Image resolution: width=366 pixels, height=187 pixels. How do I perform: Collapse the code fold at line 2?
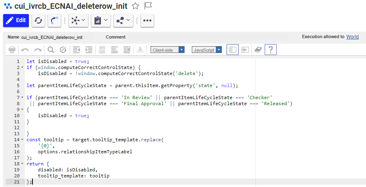click(22, 67)
